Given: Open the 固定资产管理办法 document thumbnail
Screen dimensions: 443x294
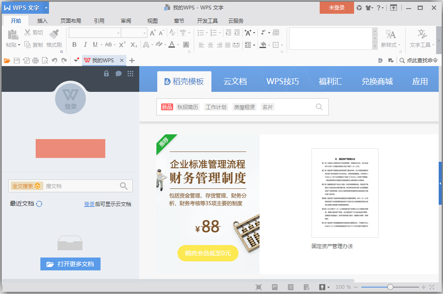Looking at the screenshot, I should click(x=345, y=193).
